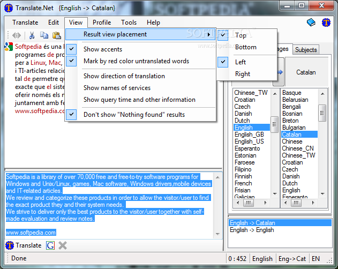This screenshot has height=269, width=338.
Task: Click the toolbar back-forward arrows icon
Action: pyautogui.click(x=17, y=35)
